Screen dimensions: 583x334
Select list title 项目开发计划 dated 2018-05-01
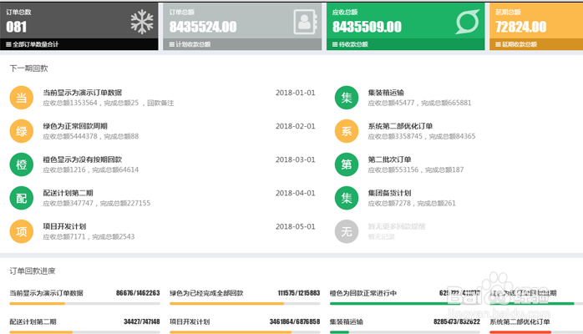(64, 226)
